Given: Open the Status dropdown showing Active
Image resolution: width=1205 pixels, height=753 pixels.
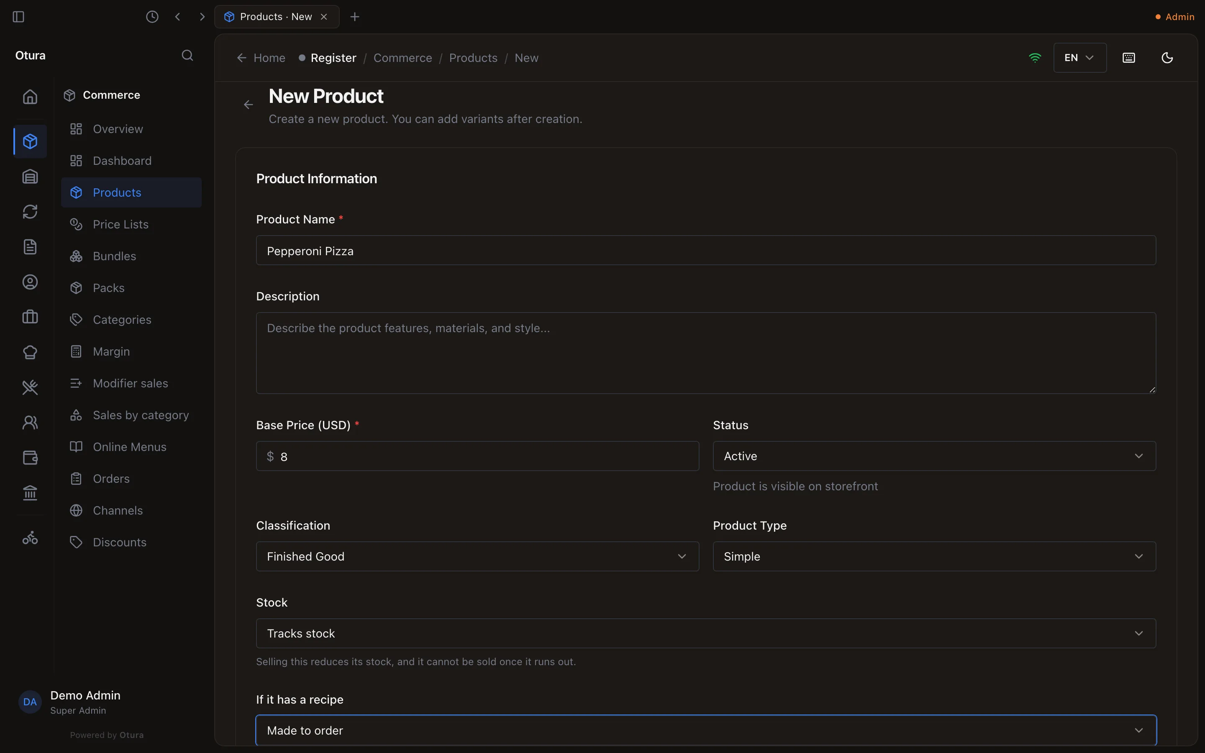Looking at the screenshot, I should point(934,456).
